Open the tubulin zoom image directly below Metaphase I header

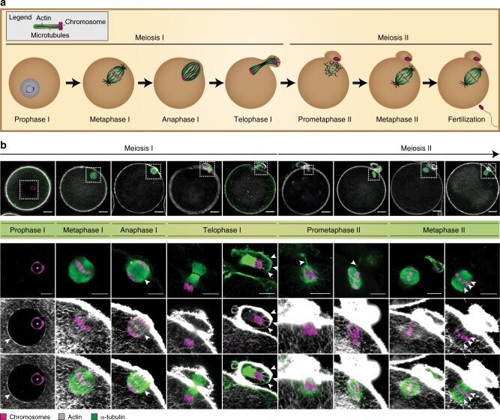click(x=83, y=270)
